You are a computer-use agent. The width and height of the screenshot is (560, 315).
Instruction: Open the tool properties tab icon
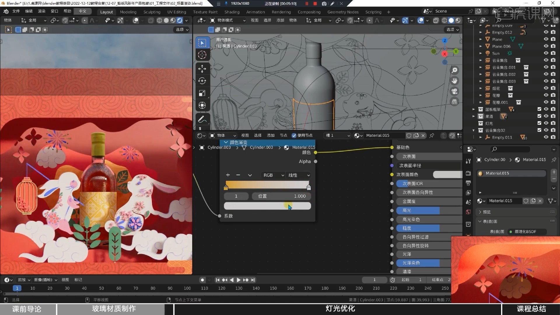[x=468, y=161]
